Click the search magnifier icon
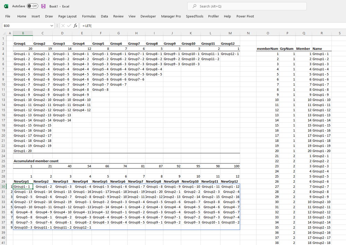This screenshot has width=346, height=245. 194,6
